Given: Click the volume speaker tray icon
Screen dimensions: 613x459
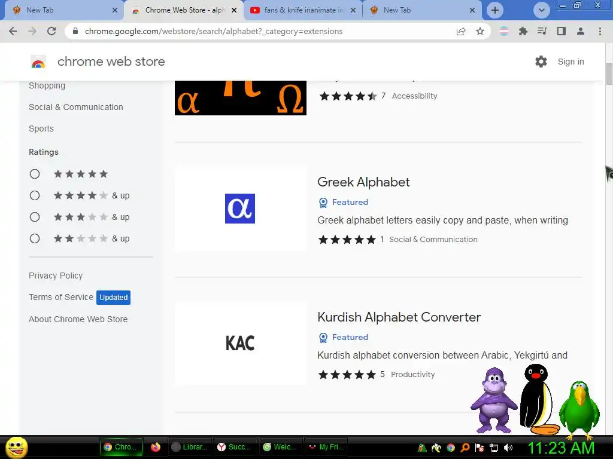Looking at the screenshot, I should [x=508, y=447].
